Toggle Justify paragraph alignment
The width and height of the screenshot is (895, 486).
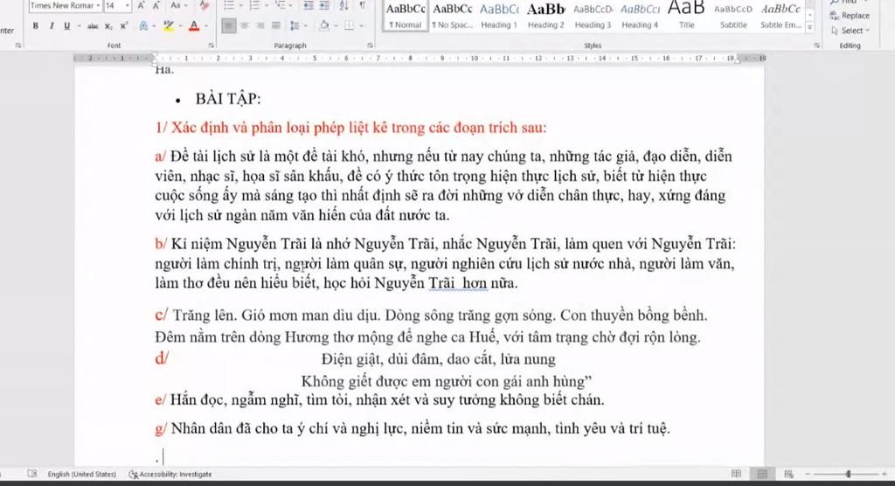pos(275,25)
